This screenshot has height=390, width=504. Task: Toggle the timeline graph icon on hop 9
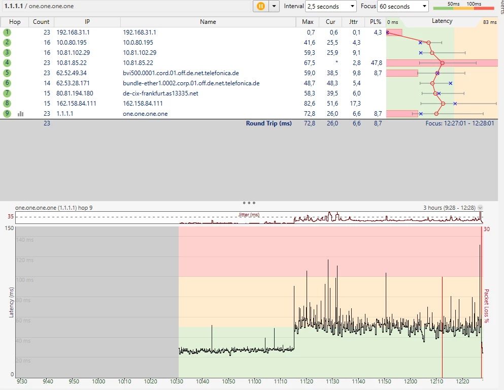(x=21, y=114)
